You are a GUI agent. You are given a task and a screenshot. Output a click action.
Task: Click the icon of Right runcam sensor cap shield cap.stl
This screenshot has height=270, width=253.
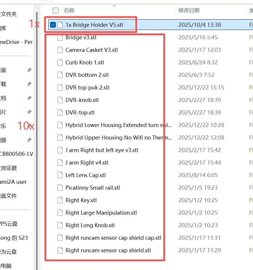[x=60, y=238]
